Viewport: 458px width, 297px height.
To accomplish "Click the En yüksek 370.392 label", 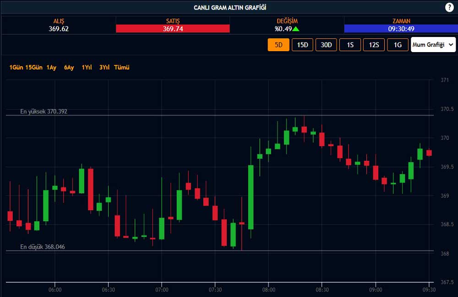I will [x=44, y=111].
